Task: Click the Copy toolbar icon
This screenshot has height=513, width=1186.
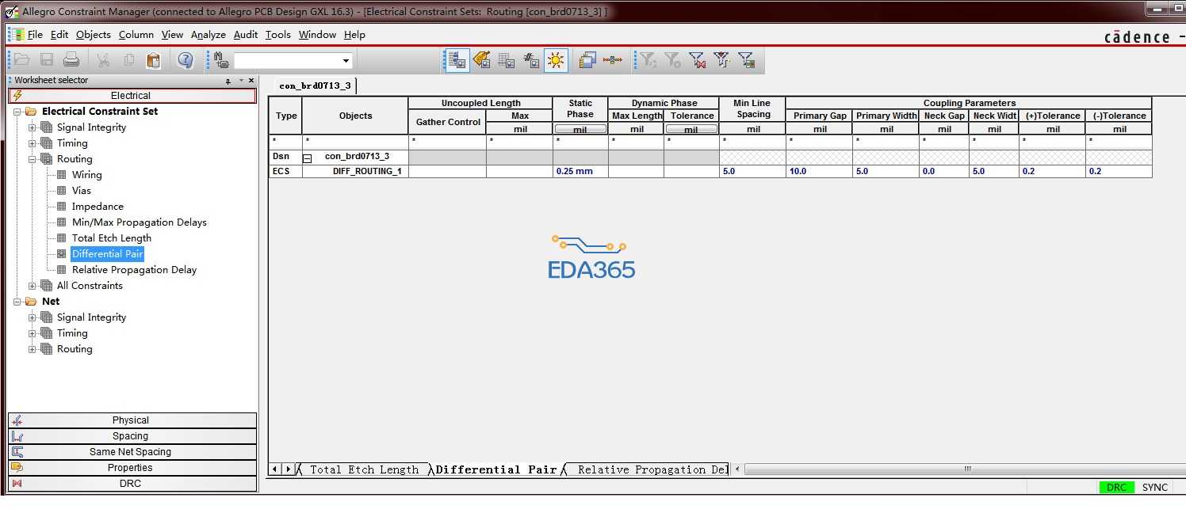Action: (129, 60)
